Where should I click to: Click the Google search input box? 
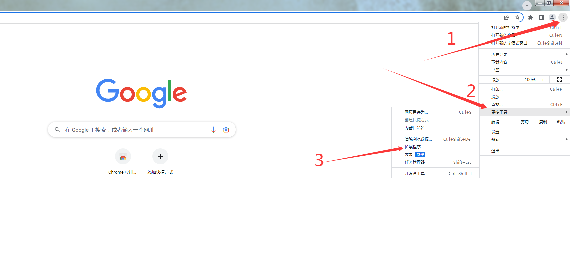(142, 130)
